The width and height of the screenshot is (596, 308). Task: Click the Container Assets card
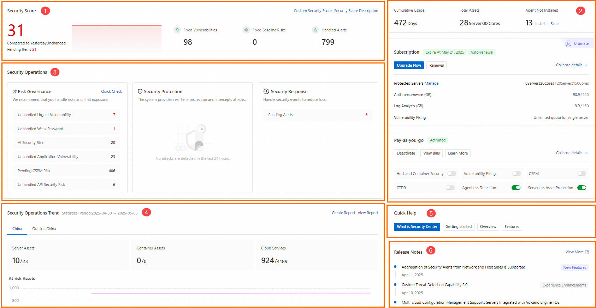point(193,255)
